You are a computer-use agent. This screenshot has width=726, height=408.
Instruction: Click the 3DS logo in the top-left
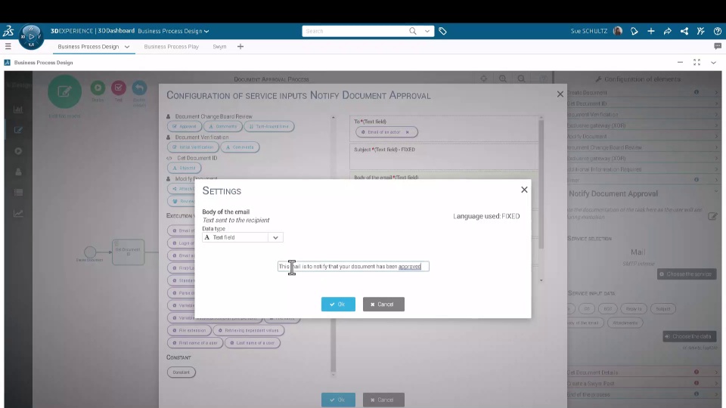8,31
